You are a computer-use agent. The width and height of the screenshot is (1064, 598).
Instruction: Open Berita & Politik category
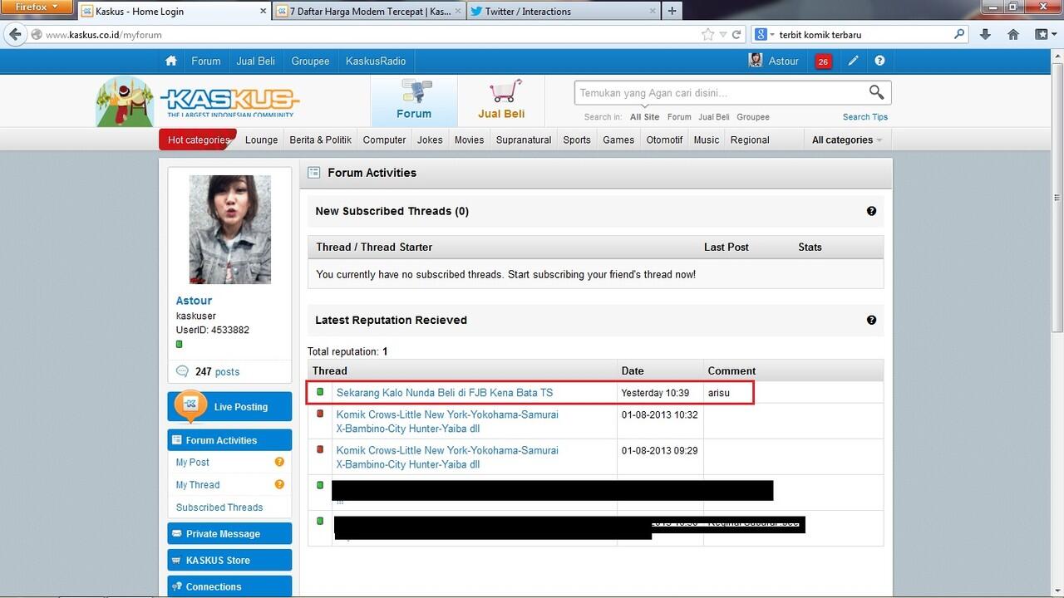click(321, 140)
